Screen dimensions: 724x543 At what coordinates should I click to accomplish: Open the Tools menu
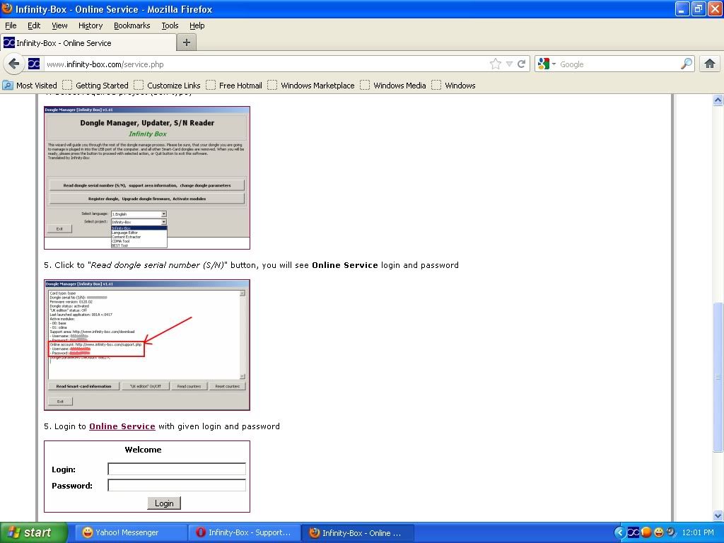(170, 25)
